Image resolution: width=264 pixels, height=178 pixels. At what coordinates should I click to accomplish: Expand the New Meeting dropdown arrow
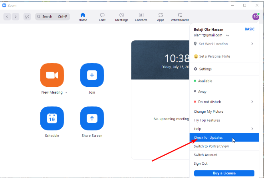point(66,92)
